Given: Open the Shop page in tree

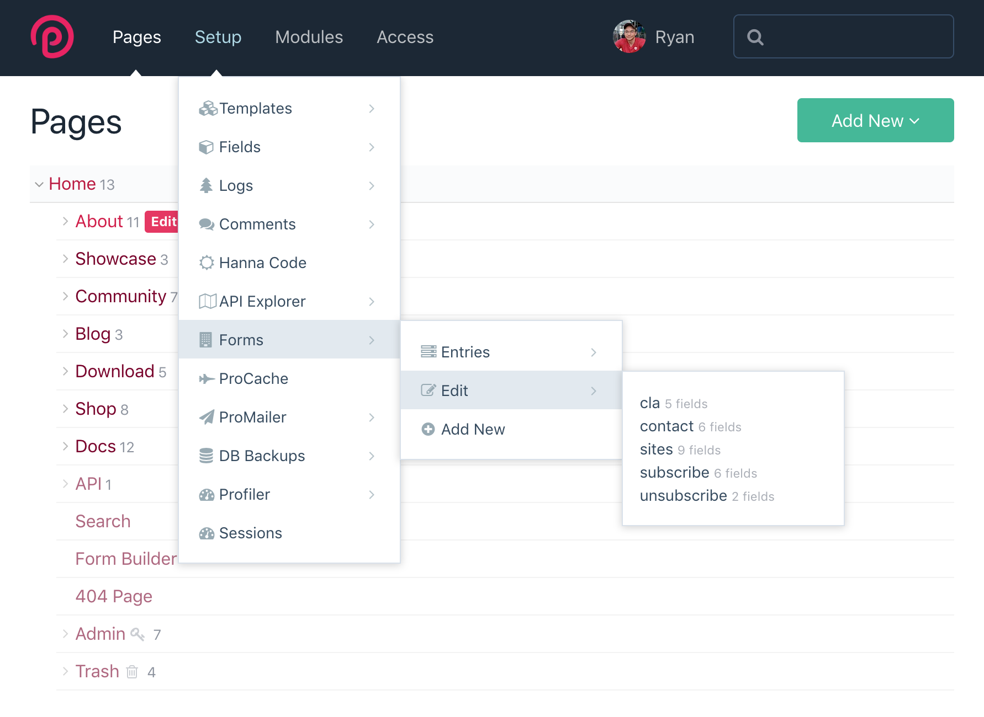Looking at the screenshot, I should 96,409.
